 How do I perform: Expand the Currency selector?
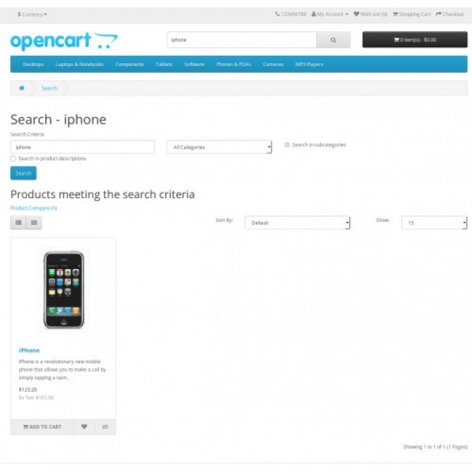pyautogui.click(x=32, y=14)
